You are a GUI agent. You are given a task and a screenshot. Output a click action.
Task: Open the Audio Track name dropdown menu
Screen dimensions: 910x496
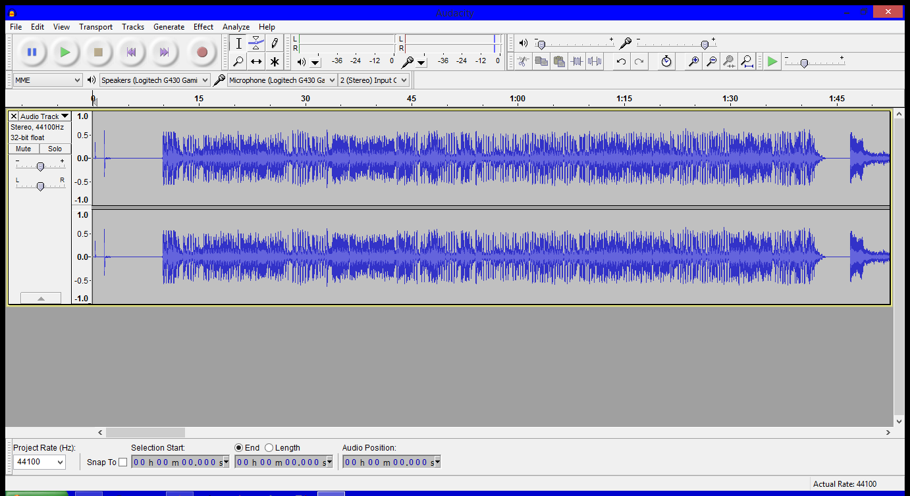(44, 116)
